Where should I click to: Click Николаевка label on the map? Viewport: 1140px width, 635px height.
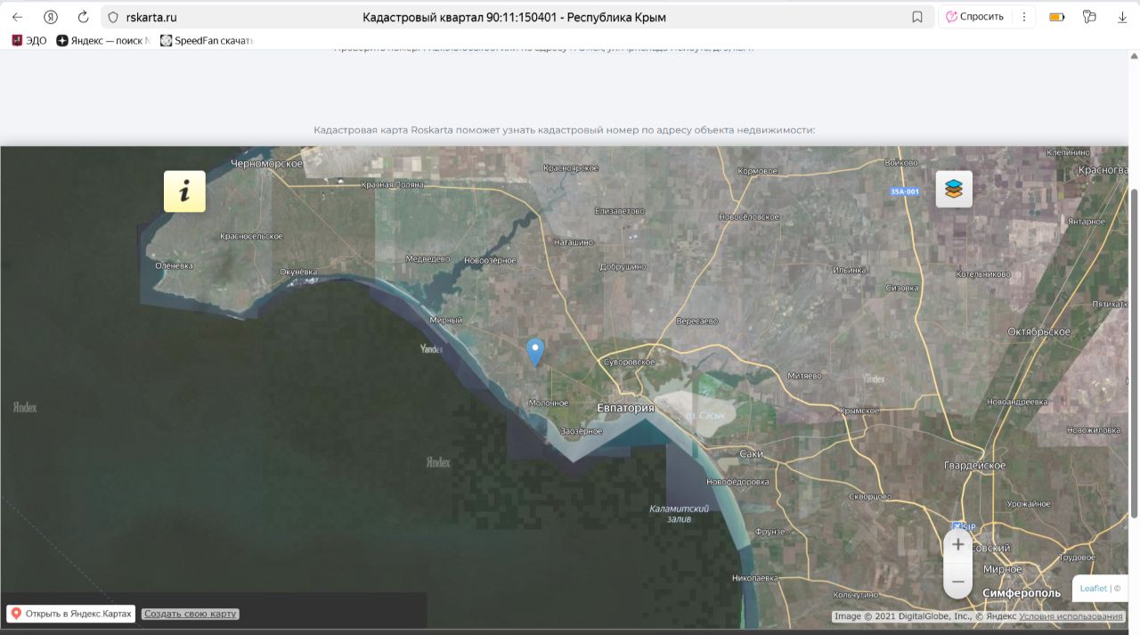pyautogui.click(x=754, y=578)
